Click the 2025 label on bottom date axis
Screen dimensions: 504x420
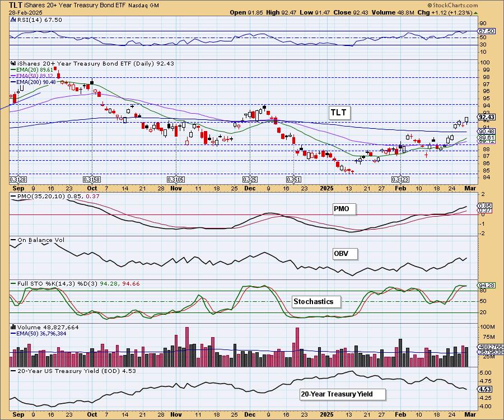(x=326, y=414)
